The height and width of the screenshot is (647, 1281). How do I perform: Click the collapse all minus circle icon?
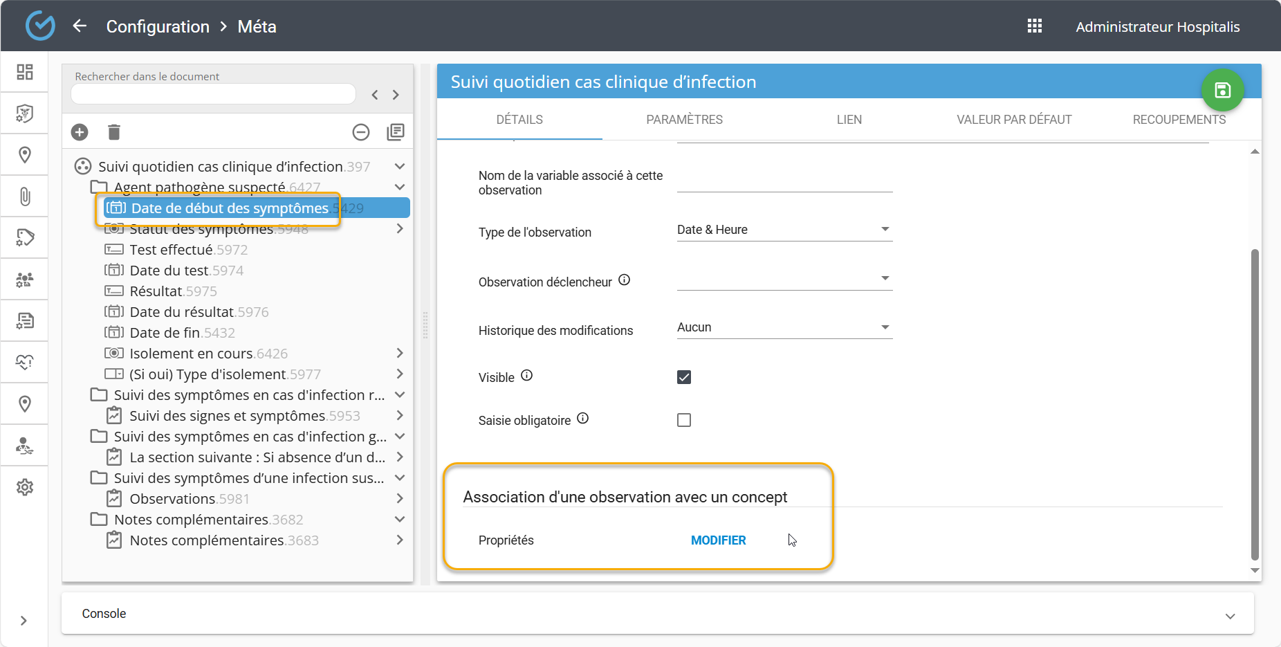(361, 132)
